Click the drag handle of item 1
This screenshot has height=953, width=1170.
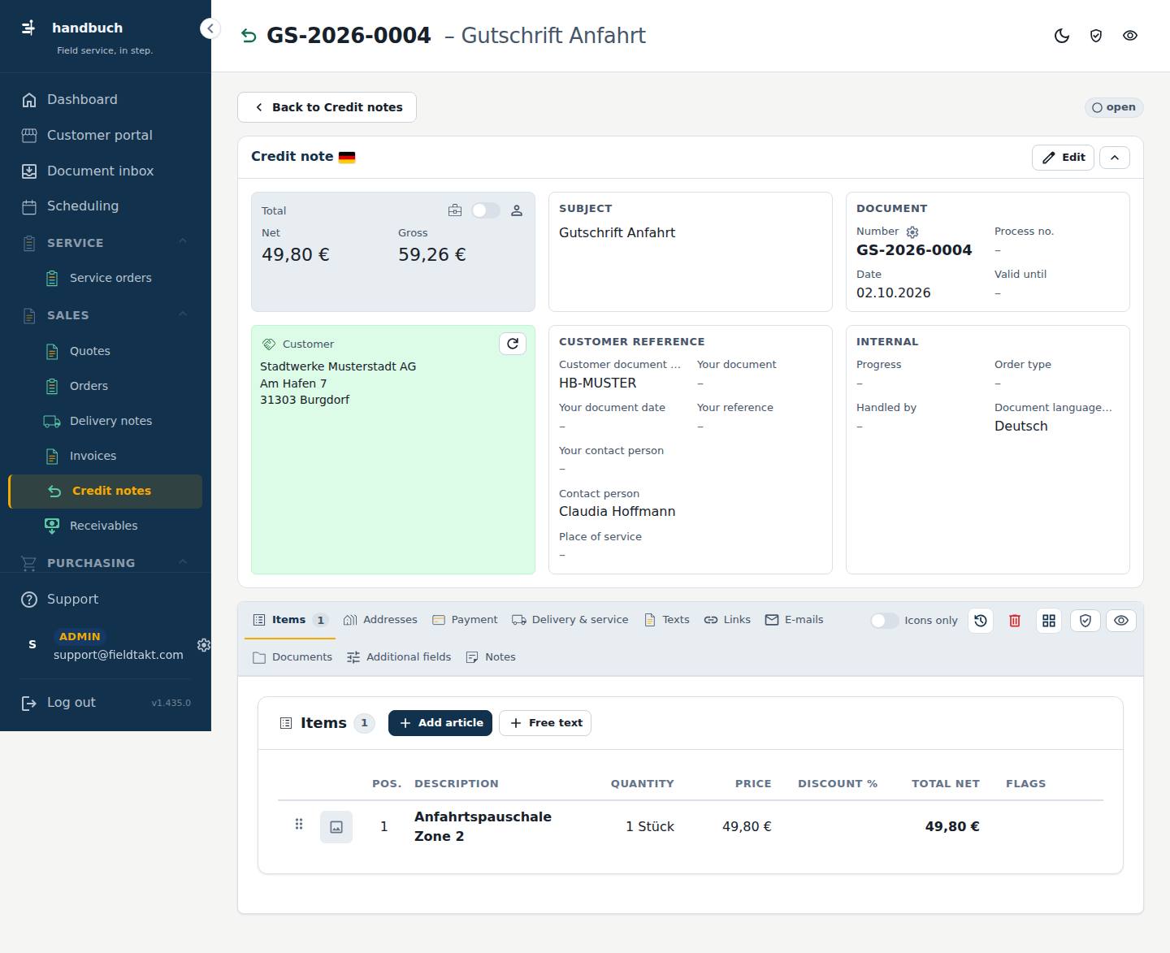pos(299,825)
